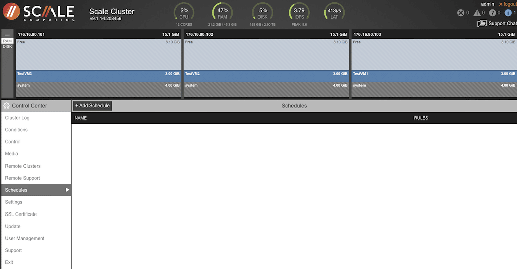Open the latency LAT gauge

point(334,13)
